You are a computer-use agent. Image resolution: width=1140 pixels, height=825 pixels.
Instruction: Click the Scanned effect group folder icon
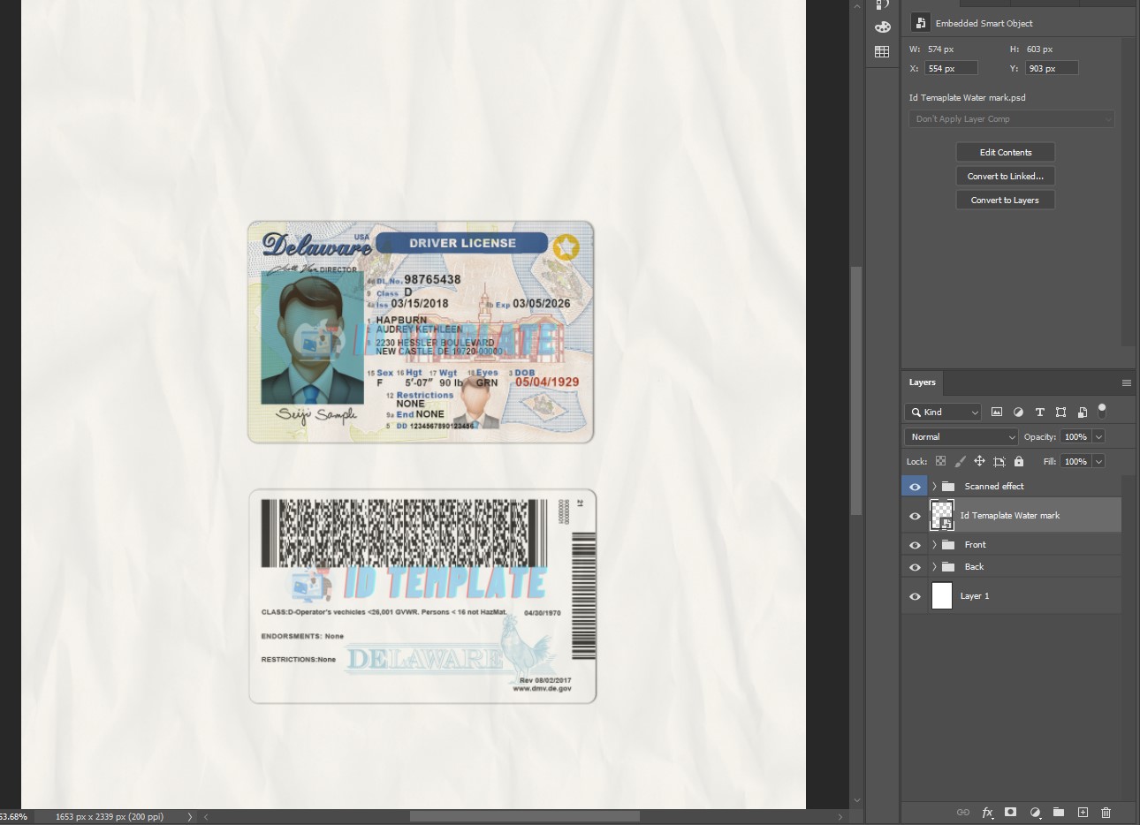948,487
